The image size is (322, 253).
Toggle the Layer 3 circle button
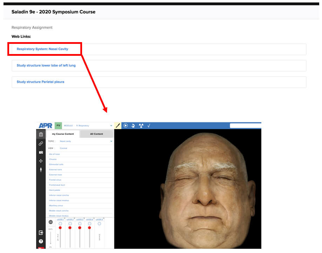80,224
